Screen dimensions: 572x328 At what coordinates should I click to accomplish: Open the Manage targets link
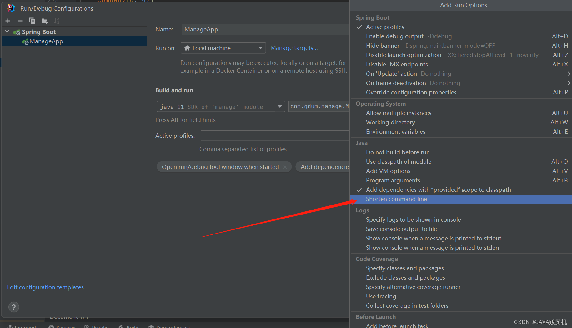[x=294, y=48]
